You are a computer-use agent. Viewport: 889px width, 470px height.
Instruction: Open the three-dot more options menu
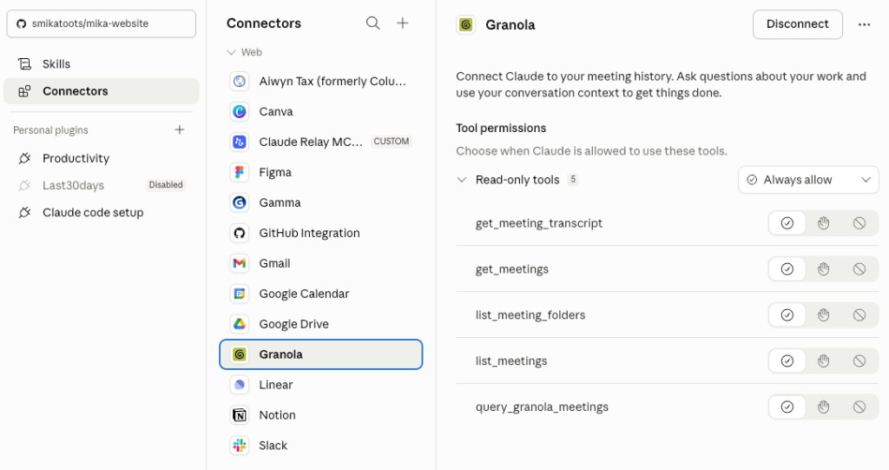tap(864, 24)
